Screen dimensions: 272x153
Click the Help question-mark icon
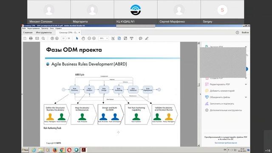coord(237,32)
